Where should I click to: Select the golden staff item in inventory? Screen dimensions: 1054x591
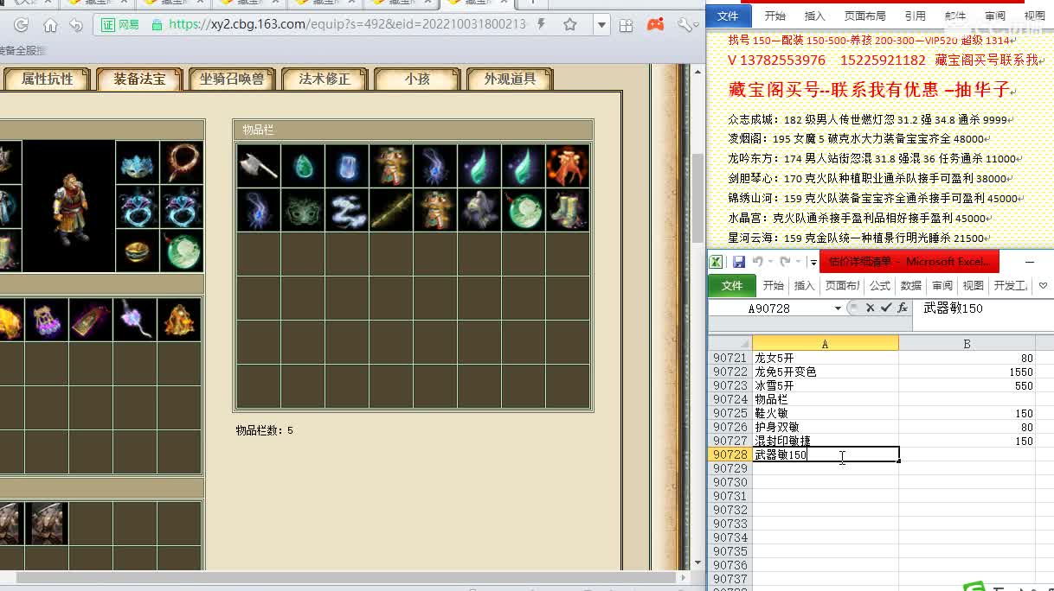391,210
